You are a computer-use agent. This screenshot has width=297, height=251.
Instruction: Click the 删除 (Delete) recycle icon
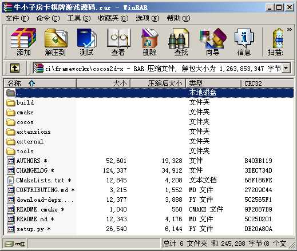click(150, 42)
